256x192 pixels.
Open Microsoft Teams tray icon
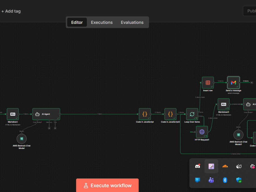coord(211,180)
